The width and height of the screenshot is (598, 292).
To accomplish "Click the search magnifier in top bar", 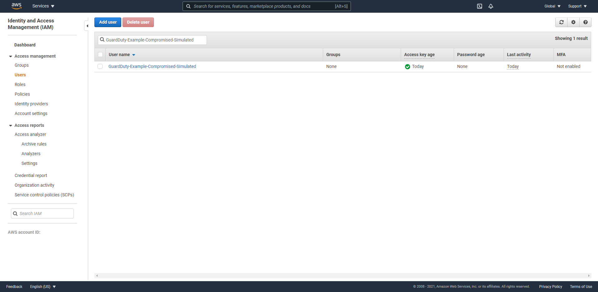I will click(189, 6).
